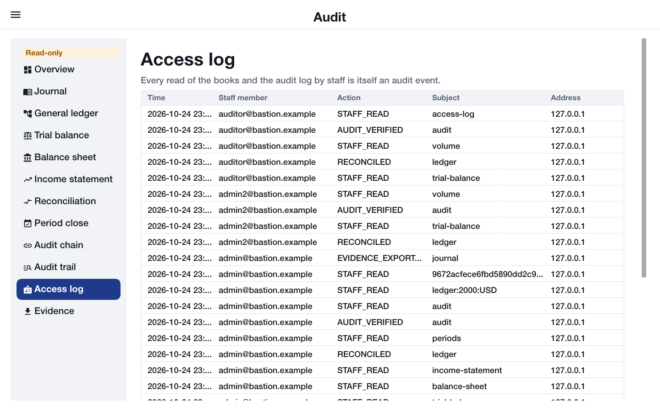
Task: Click admin2's RECONCILED action cell
Action: click(x=364, y=242)
